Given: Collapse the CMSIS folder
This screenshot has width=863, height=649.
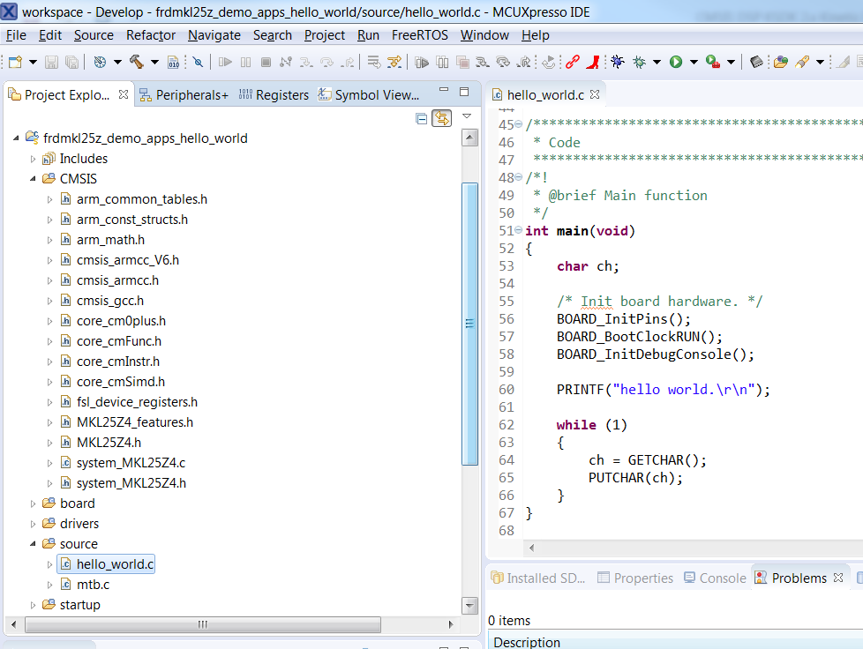Looking at the screenshot, I should click(33, 179).
